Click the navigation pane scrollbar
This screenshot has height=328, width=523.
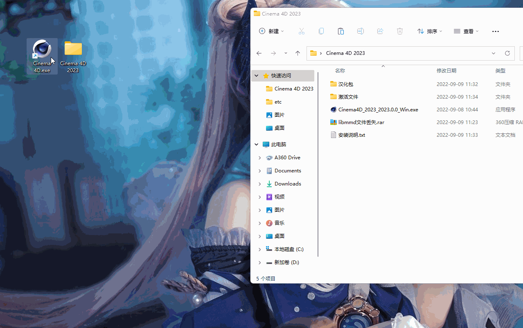click(318, 164)
